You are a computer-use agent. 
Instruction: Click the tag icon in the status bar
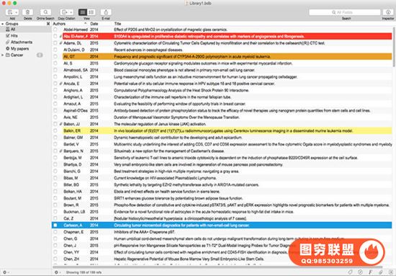(350, 272)
